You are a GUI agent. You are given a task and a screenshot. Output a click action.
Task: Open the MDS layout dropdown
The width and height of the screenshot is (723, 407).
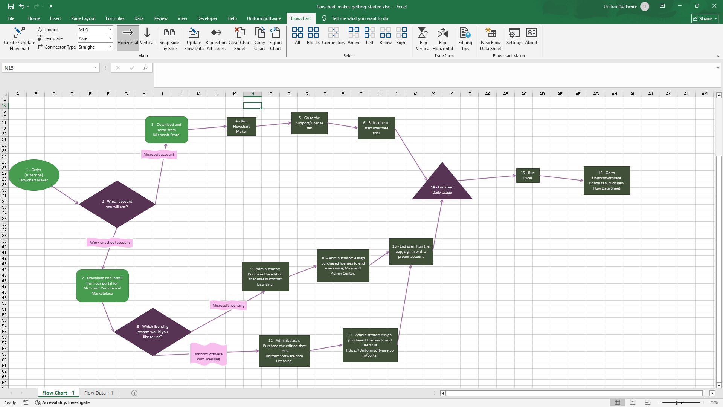tap(110, 29)
